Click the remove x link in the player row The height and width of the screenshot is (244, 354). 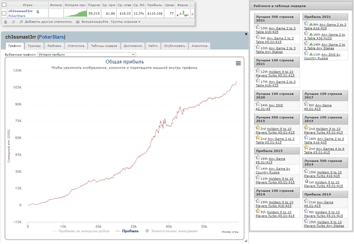click(x=192, y=14)
